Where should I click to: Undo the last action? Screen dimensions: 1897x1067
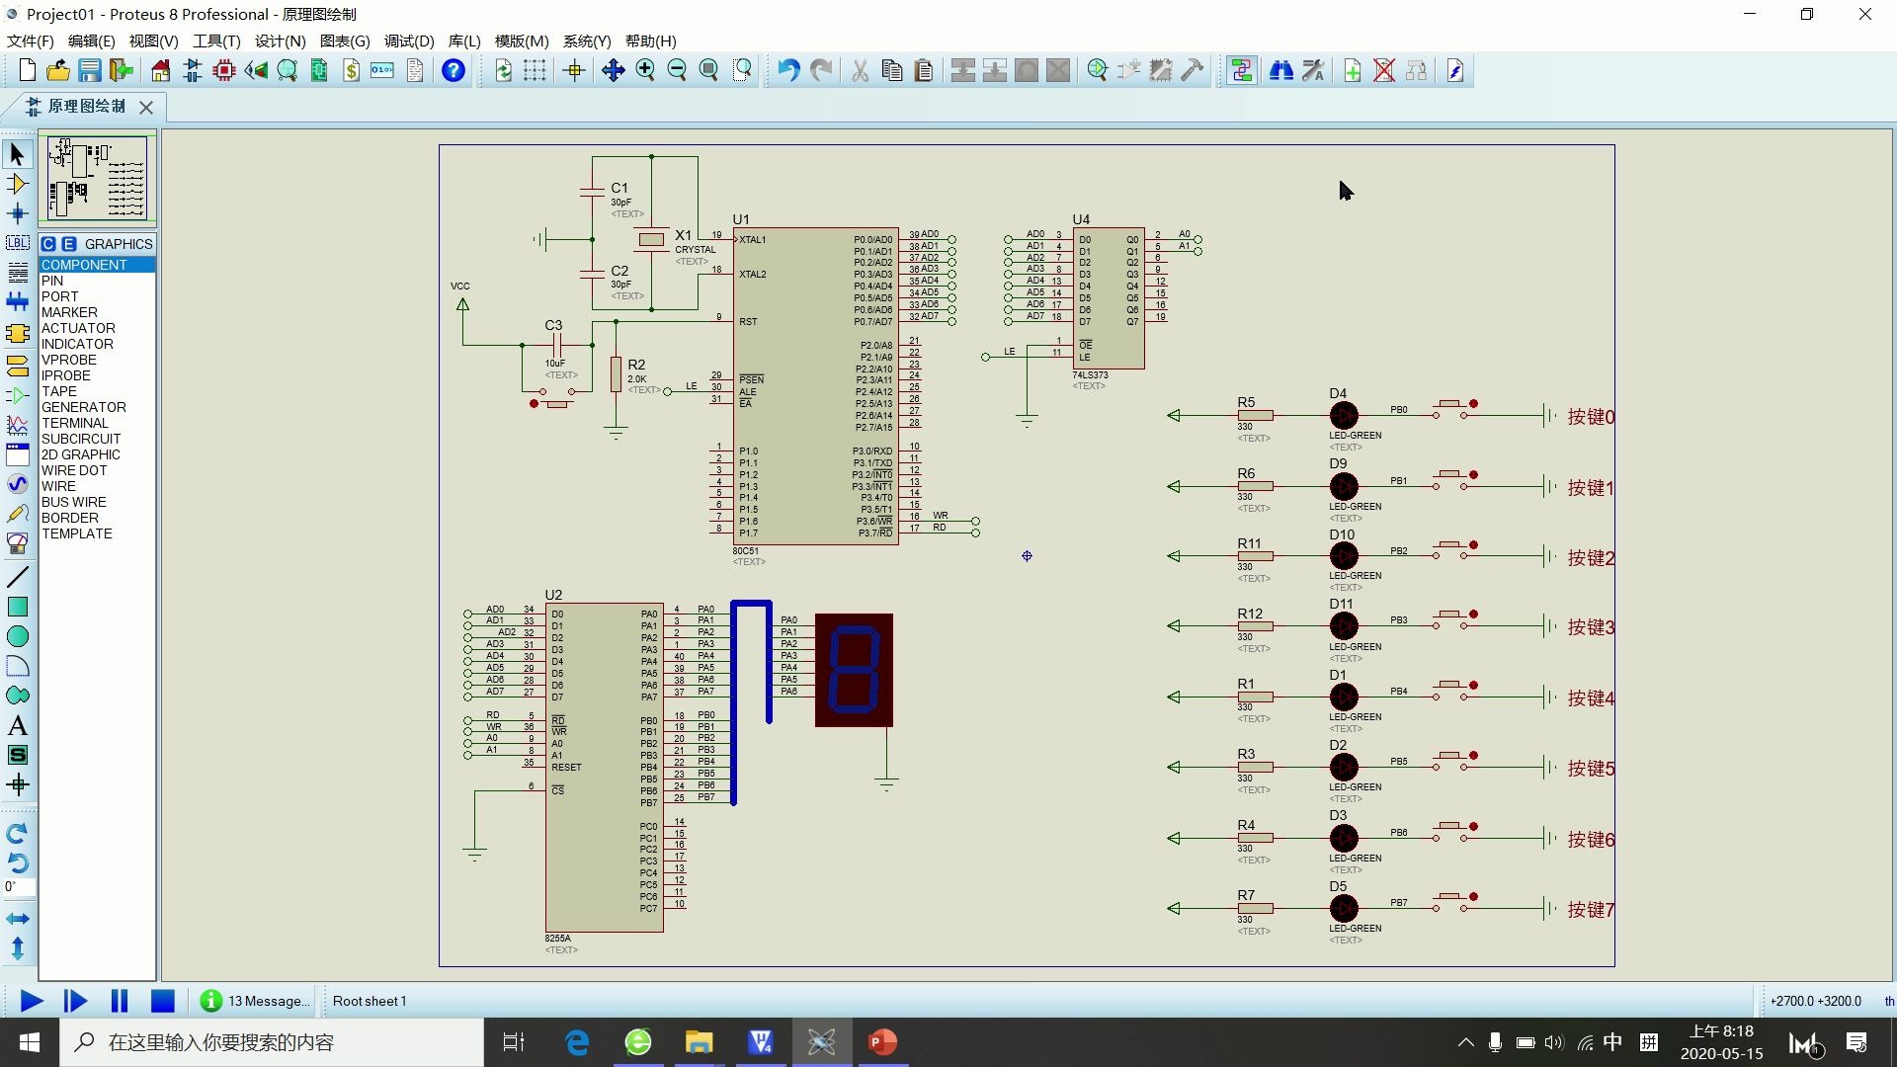(788, 70)
